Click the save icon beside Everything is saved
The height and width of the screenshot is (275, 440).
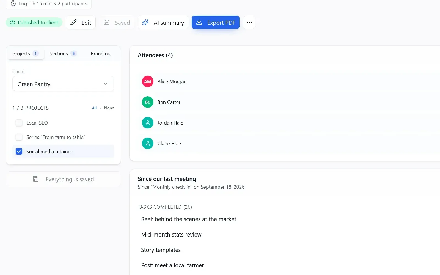pos(36,179)
